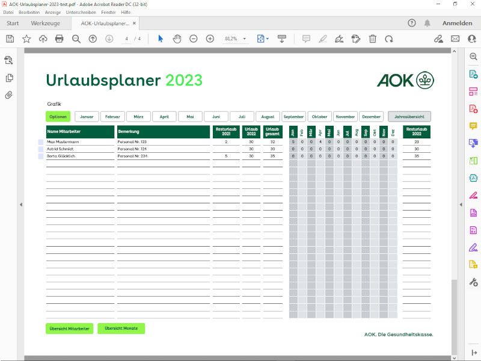This screenshot has height=361, width=481.
Task: Open the help question mark icon
Action: [412, 23]
